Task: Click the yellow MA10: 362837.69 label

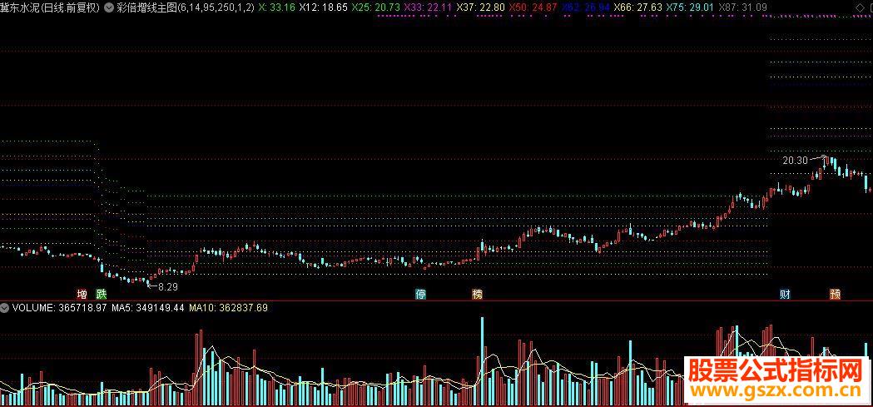Action: point(229,307)
